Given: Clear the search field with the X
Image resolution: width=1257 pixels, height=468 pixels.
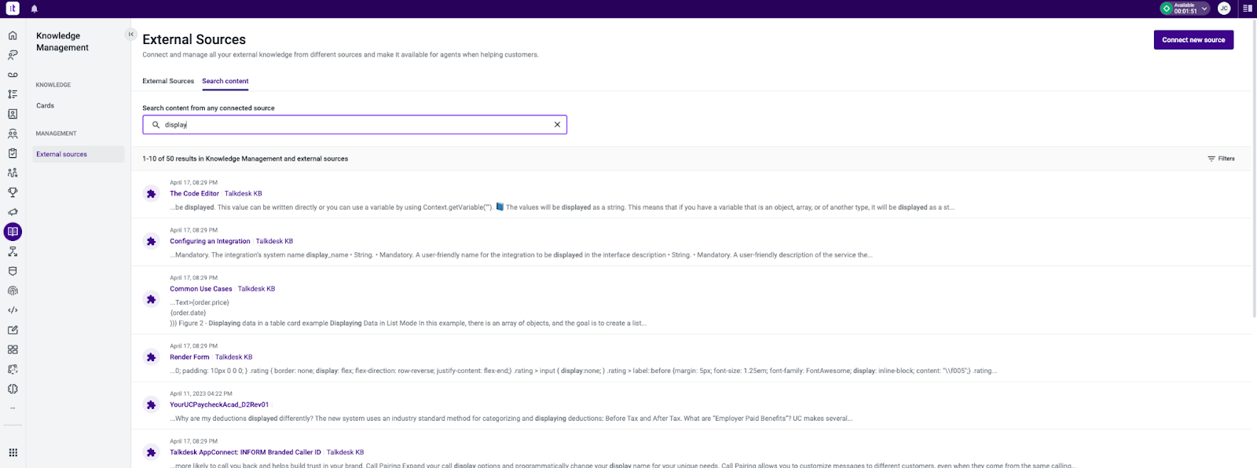Looking at the screenshot, I should coord(557,125).
